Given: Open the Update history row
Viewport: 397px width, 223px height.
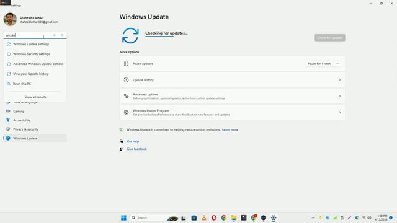Looking at the screenshot, I should (232, 80).
